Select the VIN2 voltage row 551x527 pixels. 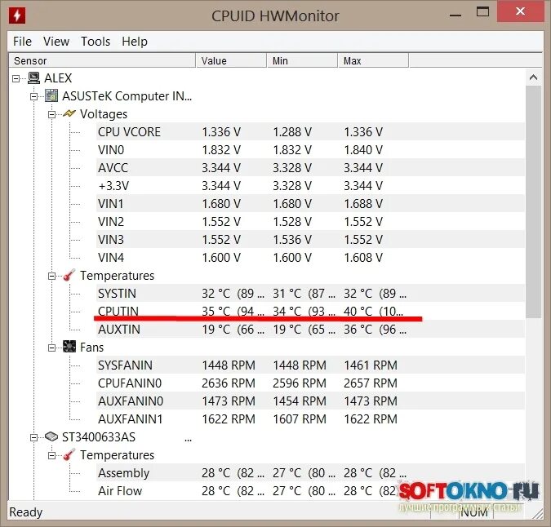(x=310, y=221)
